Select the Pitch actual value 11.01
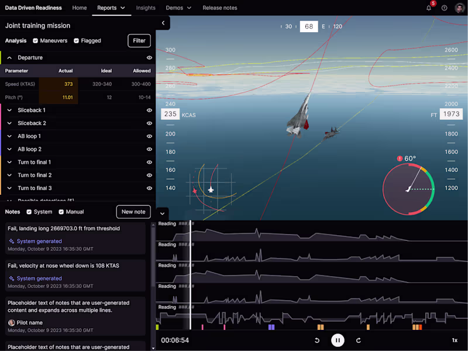468x351 pixels. (67, 97)
